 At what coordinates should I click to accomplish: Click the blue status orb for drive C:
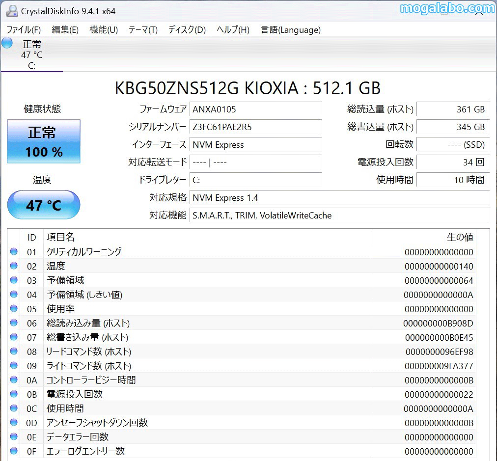(7, 43)
